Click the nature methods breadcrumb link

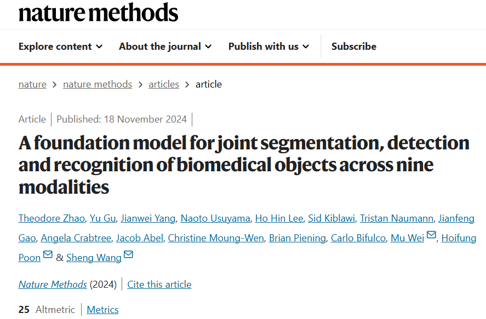point(97,84)
